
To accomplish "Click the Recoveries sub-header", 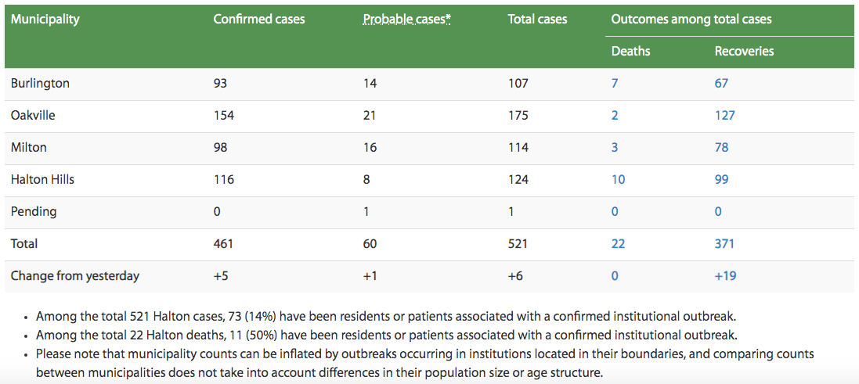I will [744, 52].
